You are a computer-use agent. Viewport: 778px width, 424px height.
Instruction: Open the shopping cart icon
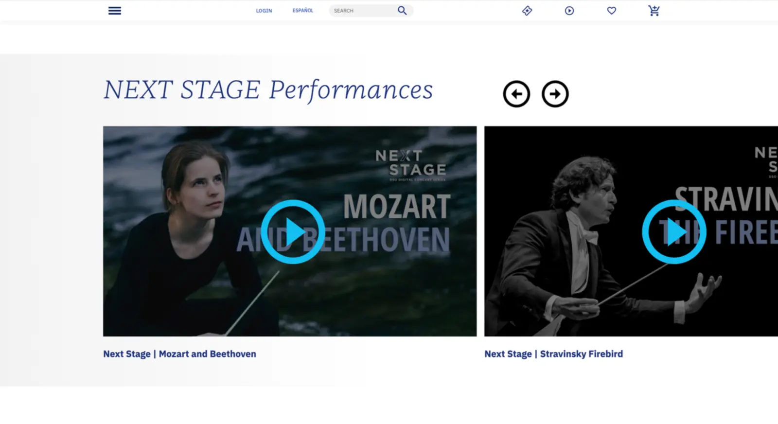point(654,11)
